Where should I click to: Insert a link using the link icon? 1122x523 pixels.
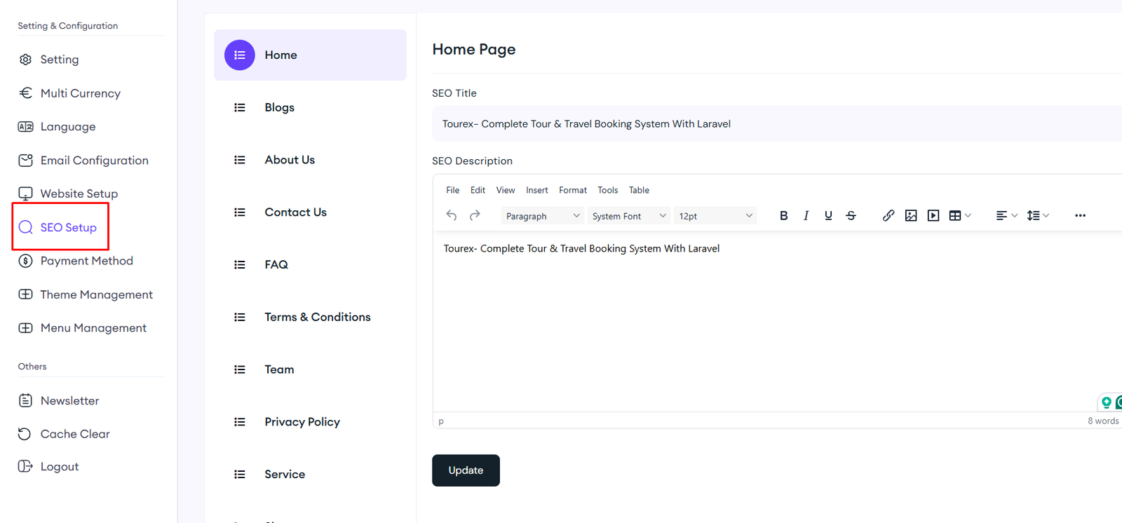(x=888, y=216)
